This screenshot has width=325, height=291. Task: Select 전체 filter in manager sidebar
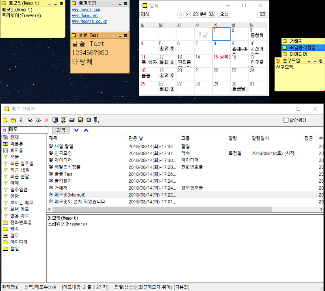[14, 137]
